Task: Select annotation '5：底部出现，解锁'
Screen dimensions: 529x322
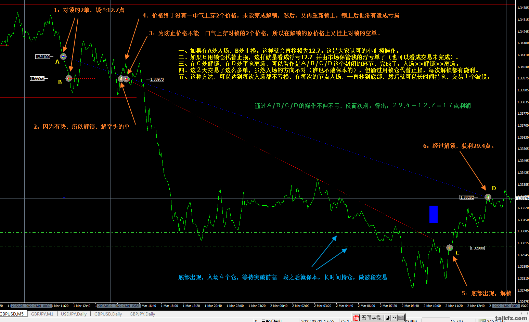Action: point(487,294)
